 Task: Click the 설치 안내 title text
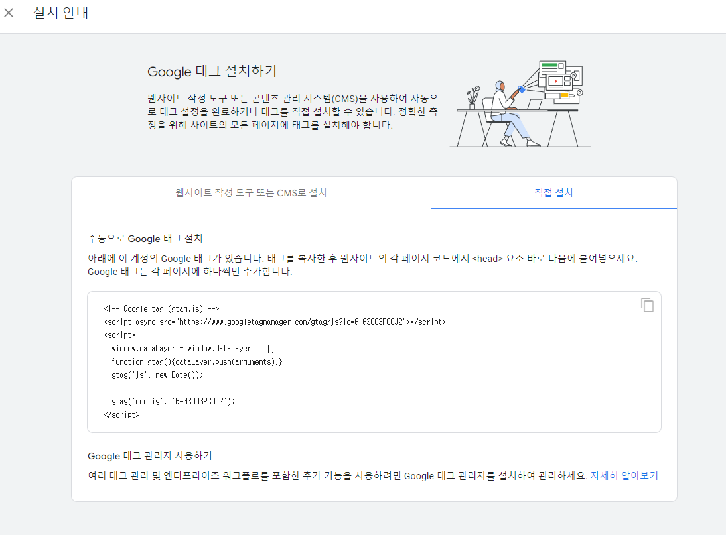pyautogui.click(x=60, y=13)
